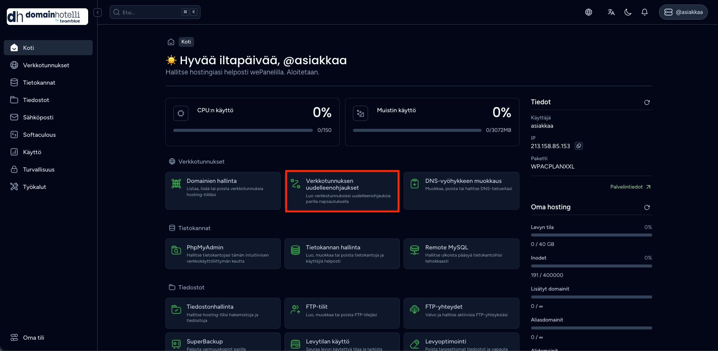Open Tiedostonhallinta card

223,313
